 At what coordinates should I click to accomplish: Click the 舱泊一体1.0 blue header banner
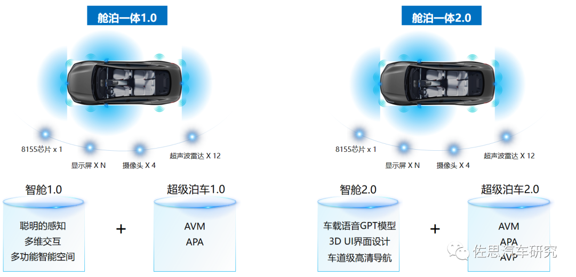(x=127, y=16)
